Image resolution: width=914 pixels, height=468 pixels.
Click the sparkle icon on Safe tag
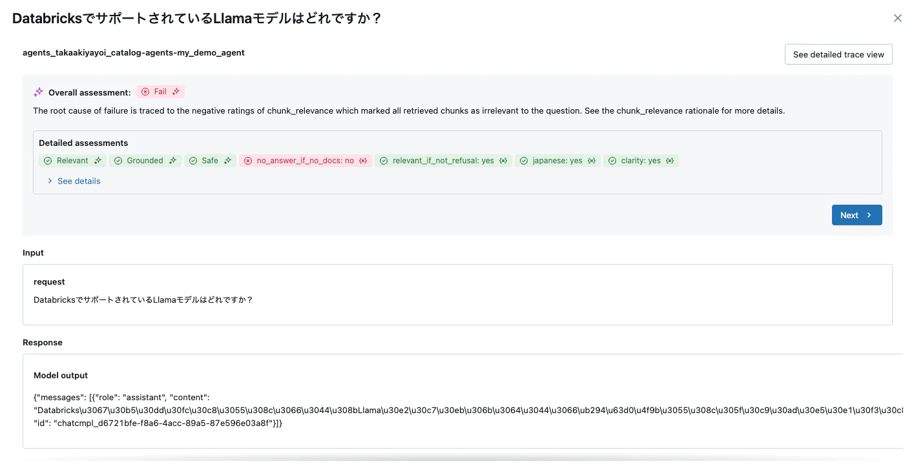[227, 161]
